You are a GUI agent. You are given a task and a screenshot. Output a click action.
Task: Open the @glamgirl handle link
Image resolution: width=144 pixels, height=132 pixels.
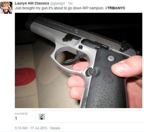coord(58,3)
